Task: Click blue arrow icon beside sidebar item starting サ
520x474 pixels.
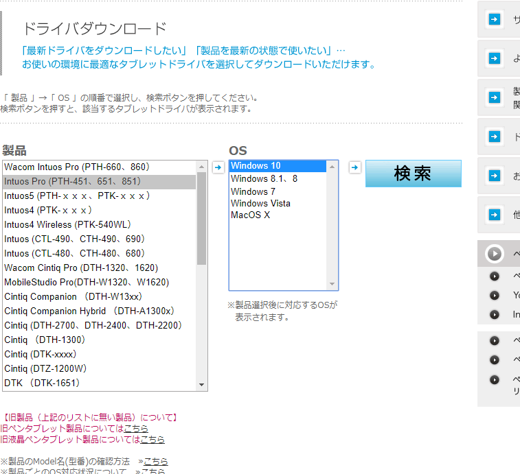Action: click(x=495, y=19)
